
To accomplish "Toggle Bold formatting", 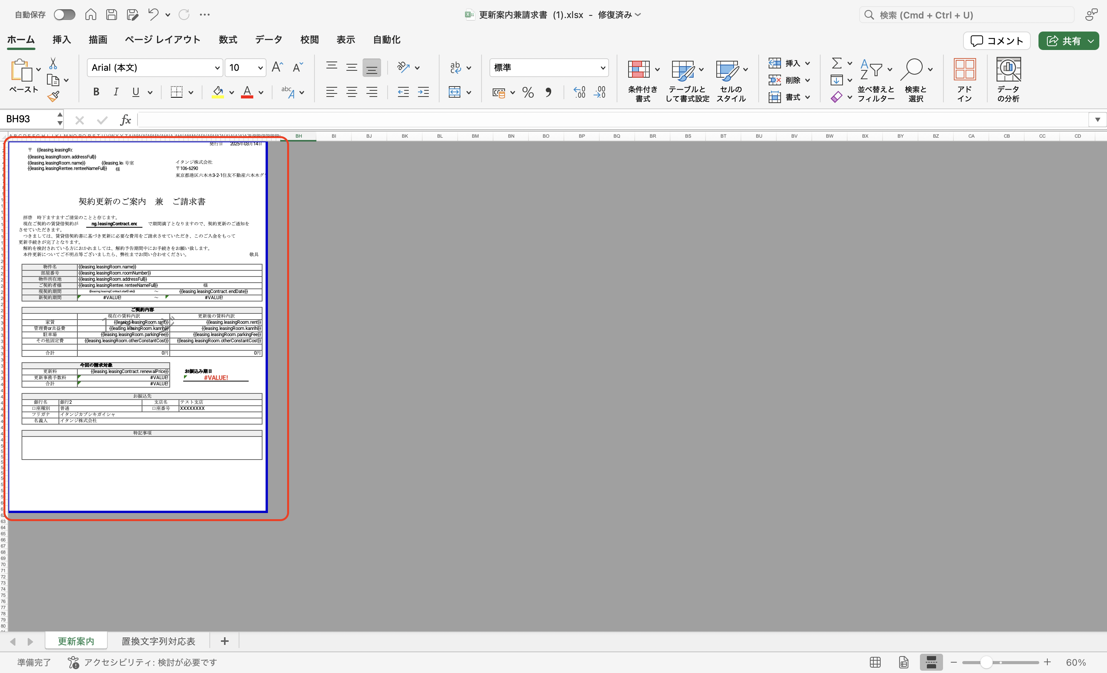I will tap(96, 92).
